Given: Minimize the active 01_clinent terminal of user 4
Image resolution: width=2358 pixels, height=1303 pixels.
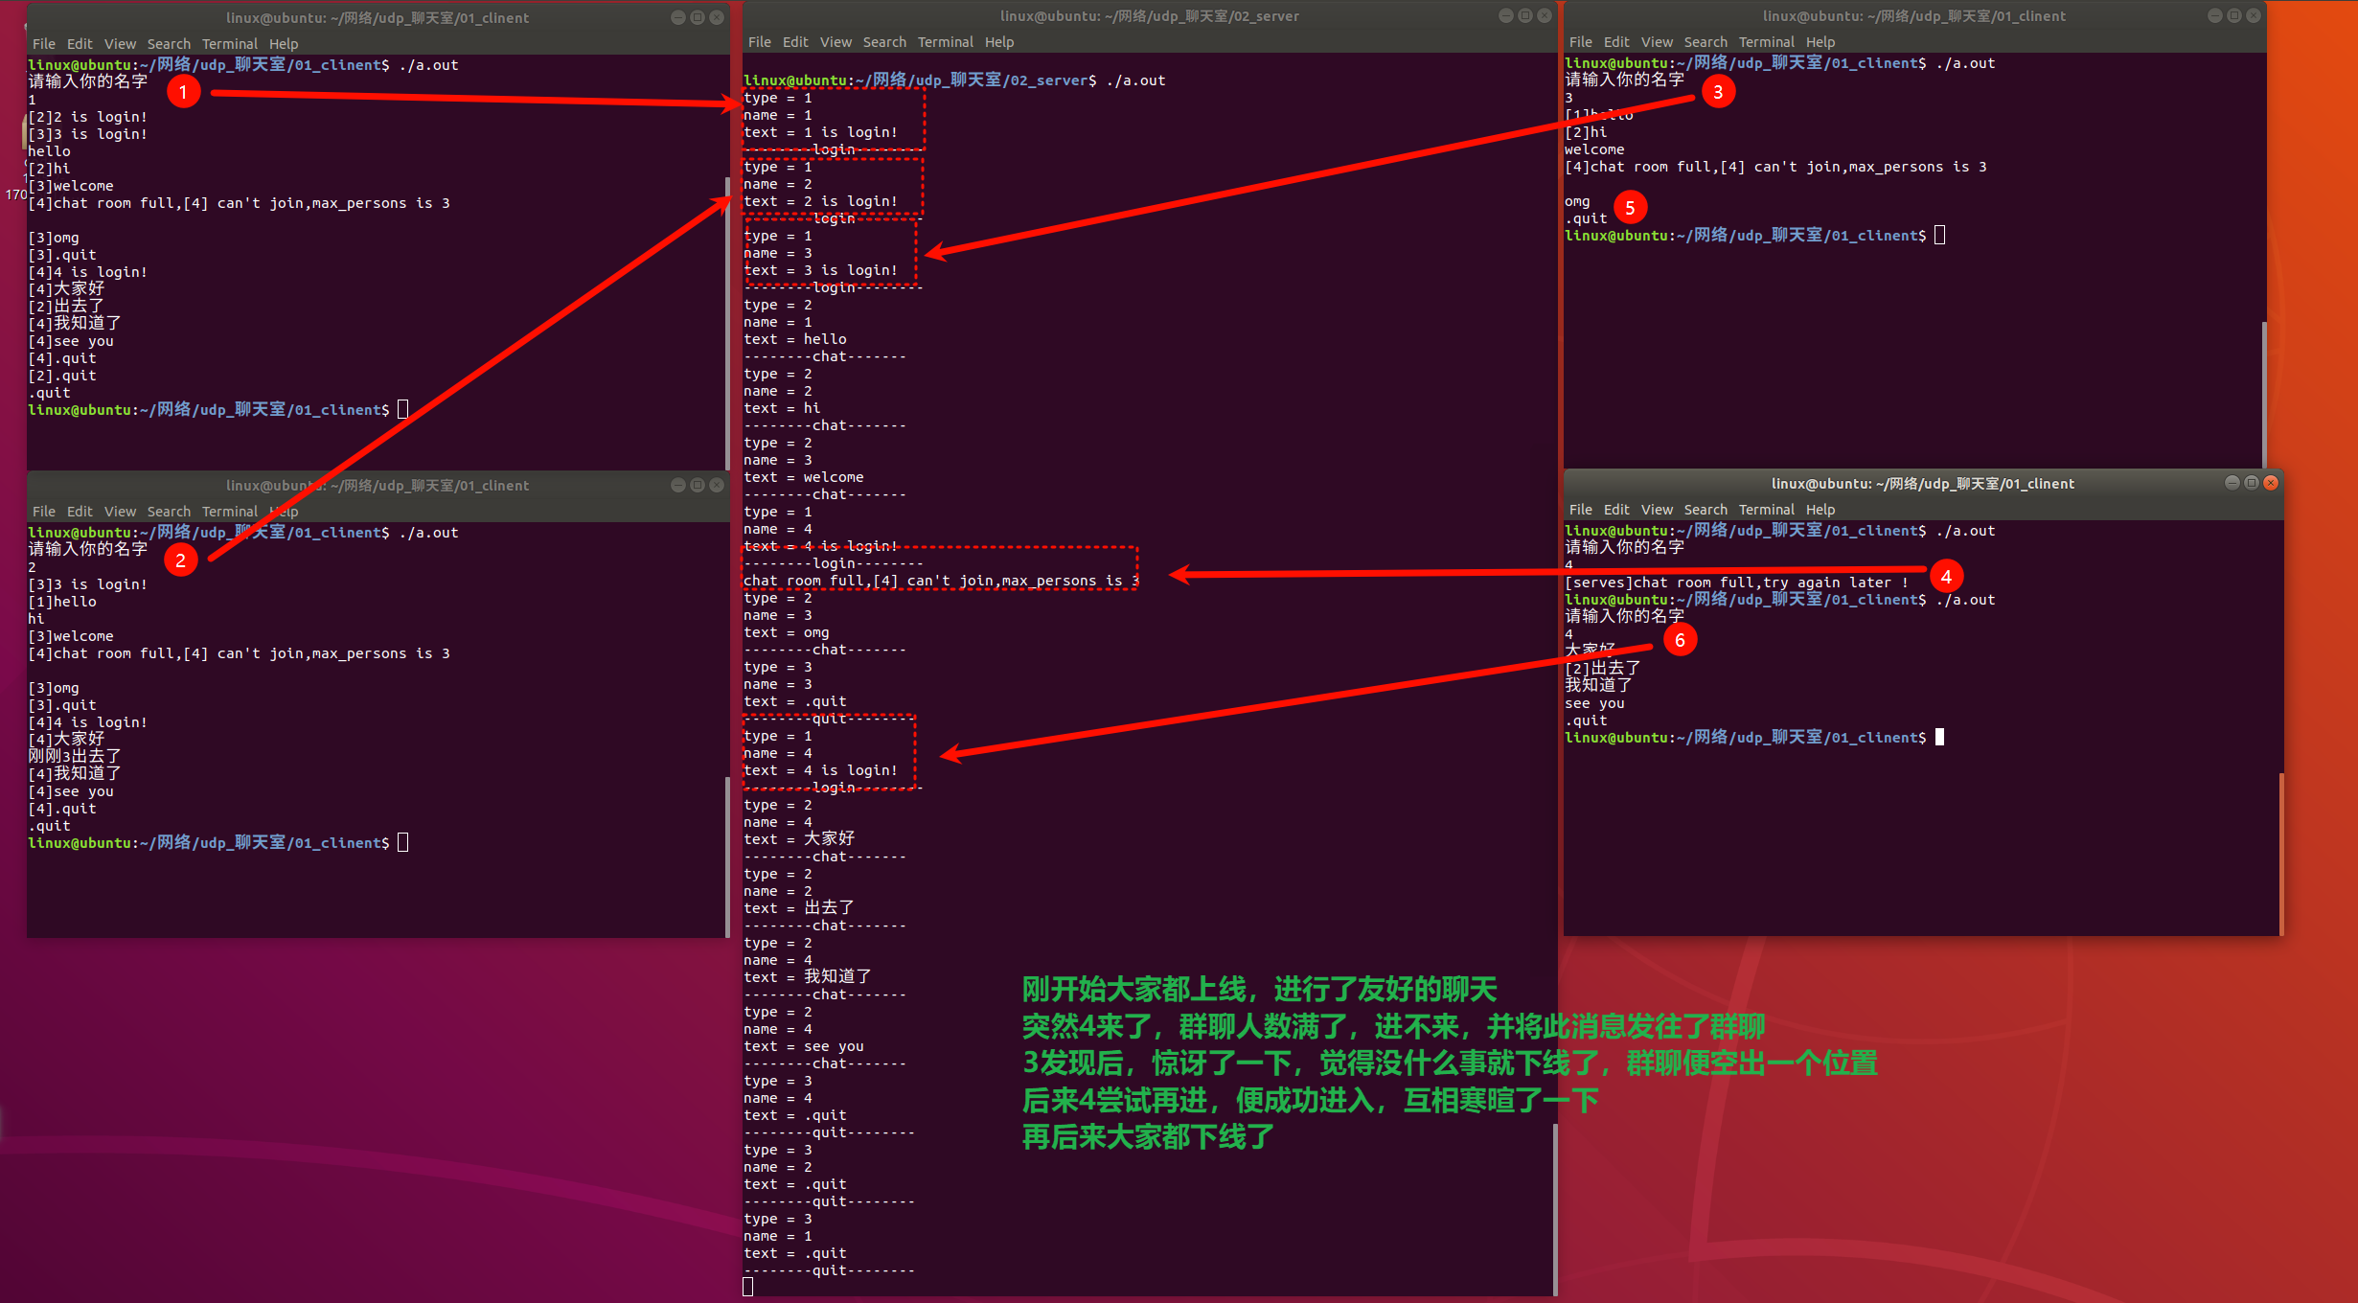Looking at the screenshot, I should point(2232,483).
